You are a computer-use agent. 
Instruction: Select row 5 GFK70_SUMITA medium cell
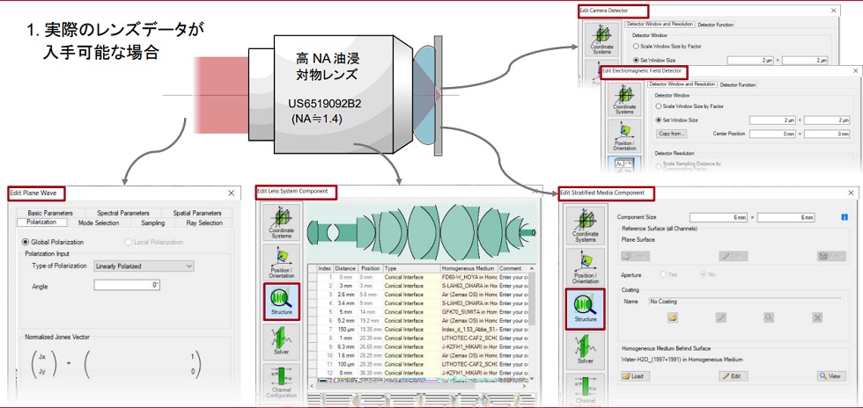point(468,311)
